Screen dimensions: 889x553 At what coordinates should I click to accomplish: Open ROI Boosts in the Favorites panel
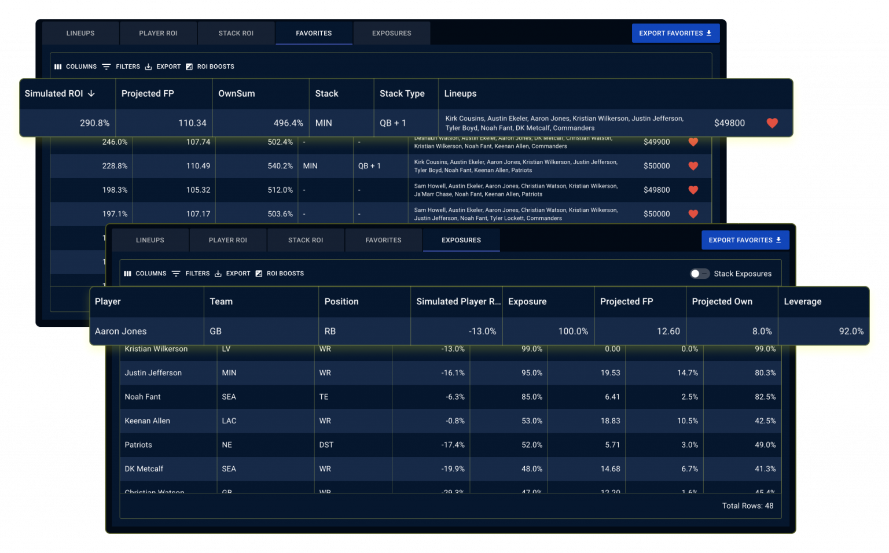[210, 66]
